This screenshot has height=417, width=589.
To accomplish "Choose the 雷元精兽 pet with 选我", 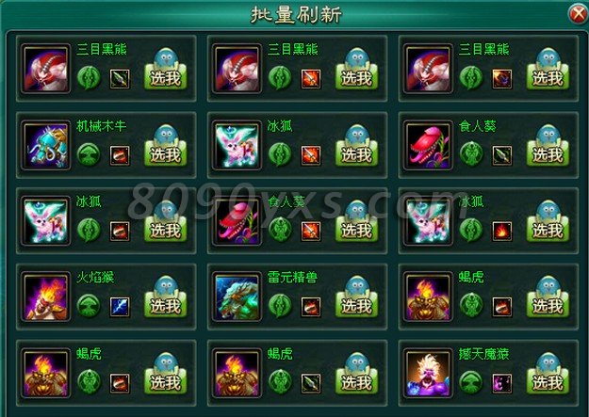I will click(x=356, y=300).
